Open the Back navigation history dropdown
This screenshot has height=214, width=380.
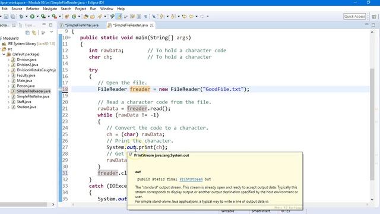click(197, 17)
